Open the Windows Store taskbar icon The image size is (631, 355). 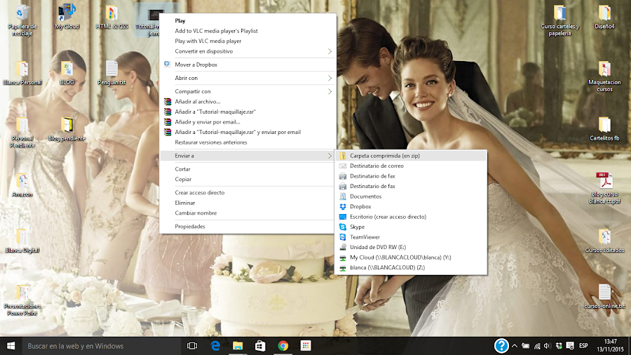pos(260,346)
